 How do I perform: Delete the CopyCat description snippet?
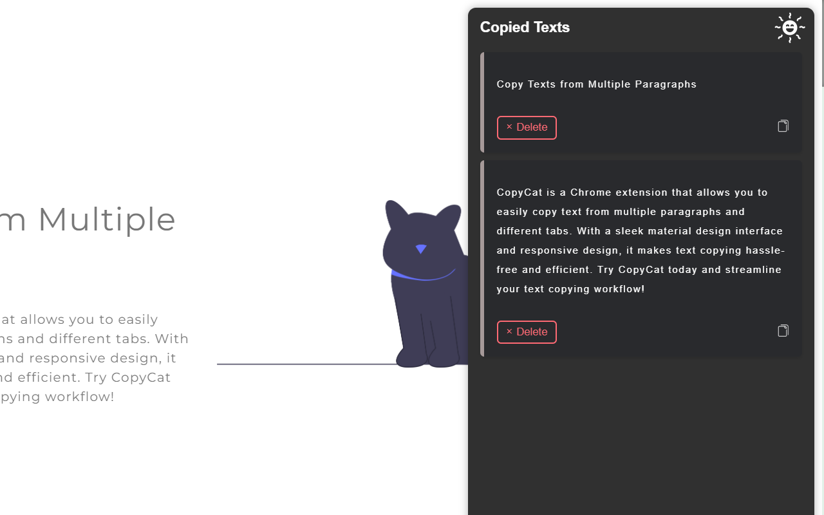tap(527, 332)
